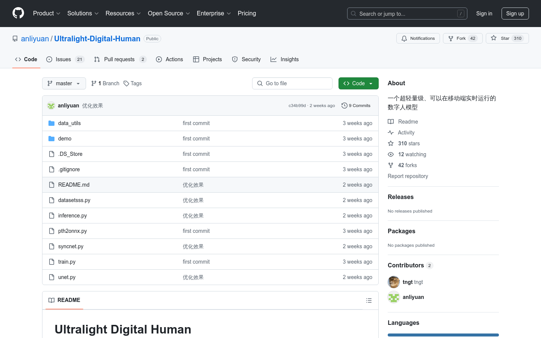Open .gitignore file

[69, 169]
